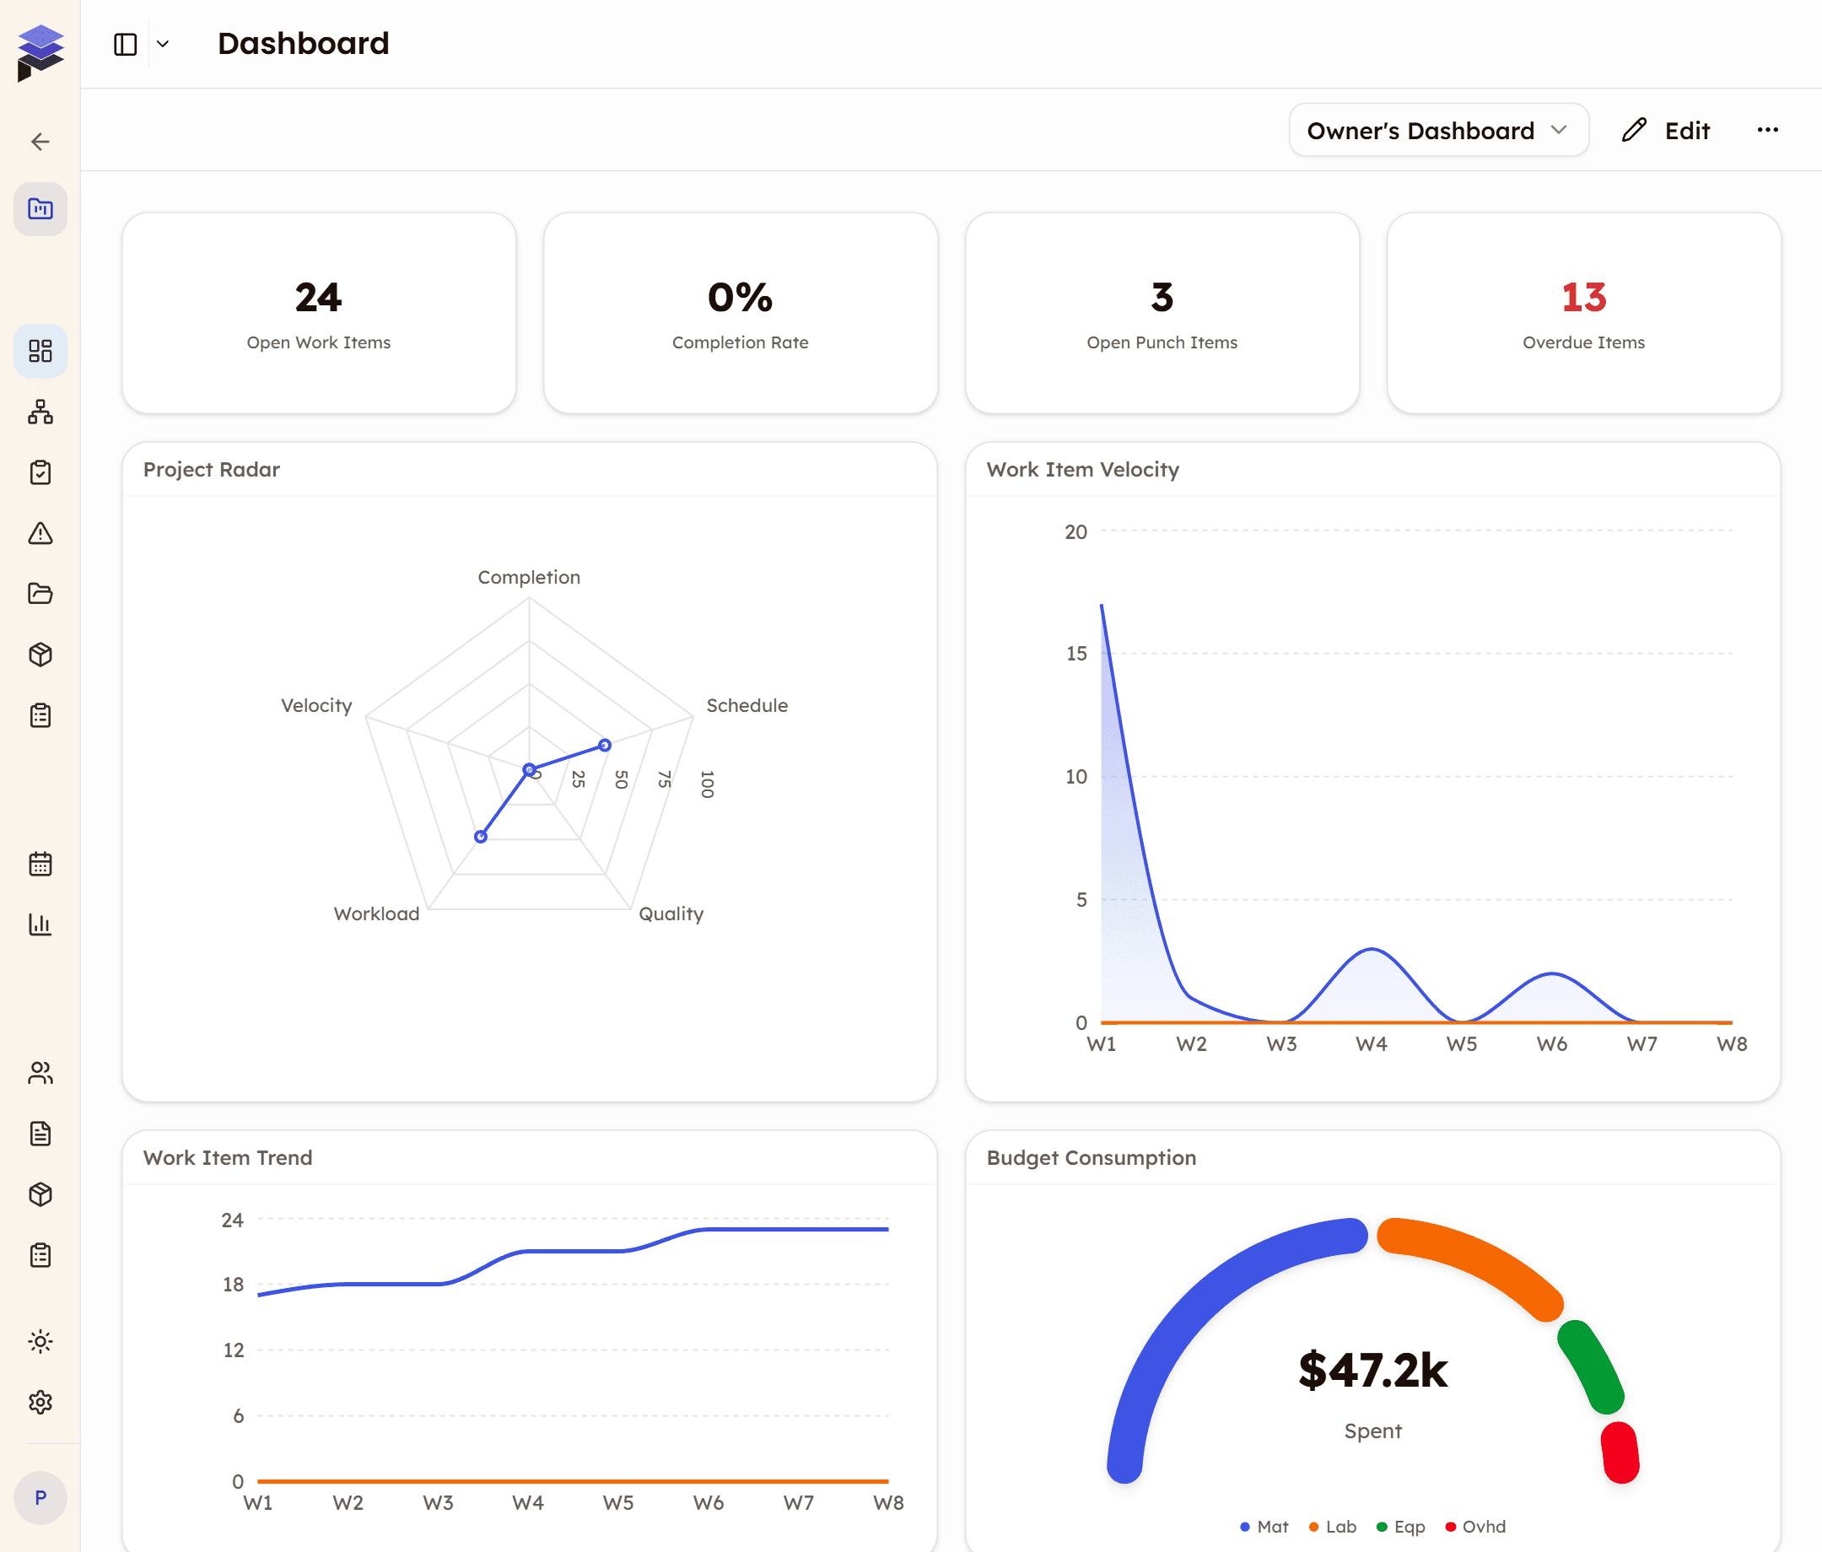The height and width of the screenshot is (1552, 1822).
Task: Click the 3 Open Punch Items card
Action: [x=1162, y=313]
